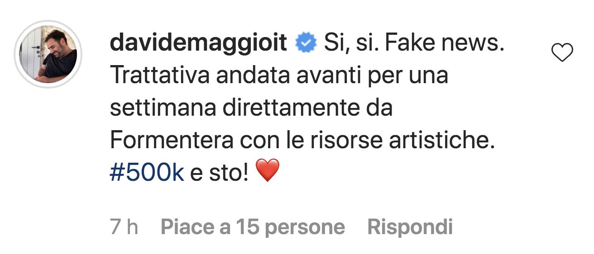Click the "7 h" timestamp
This screenshot has height=254, width=594.
pos(124,227)
